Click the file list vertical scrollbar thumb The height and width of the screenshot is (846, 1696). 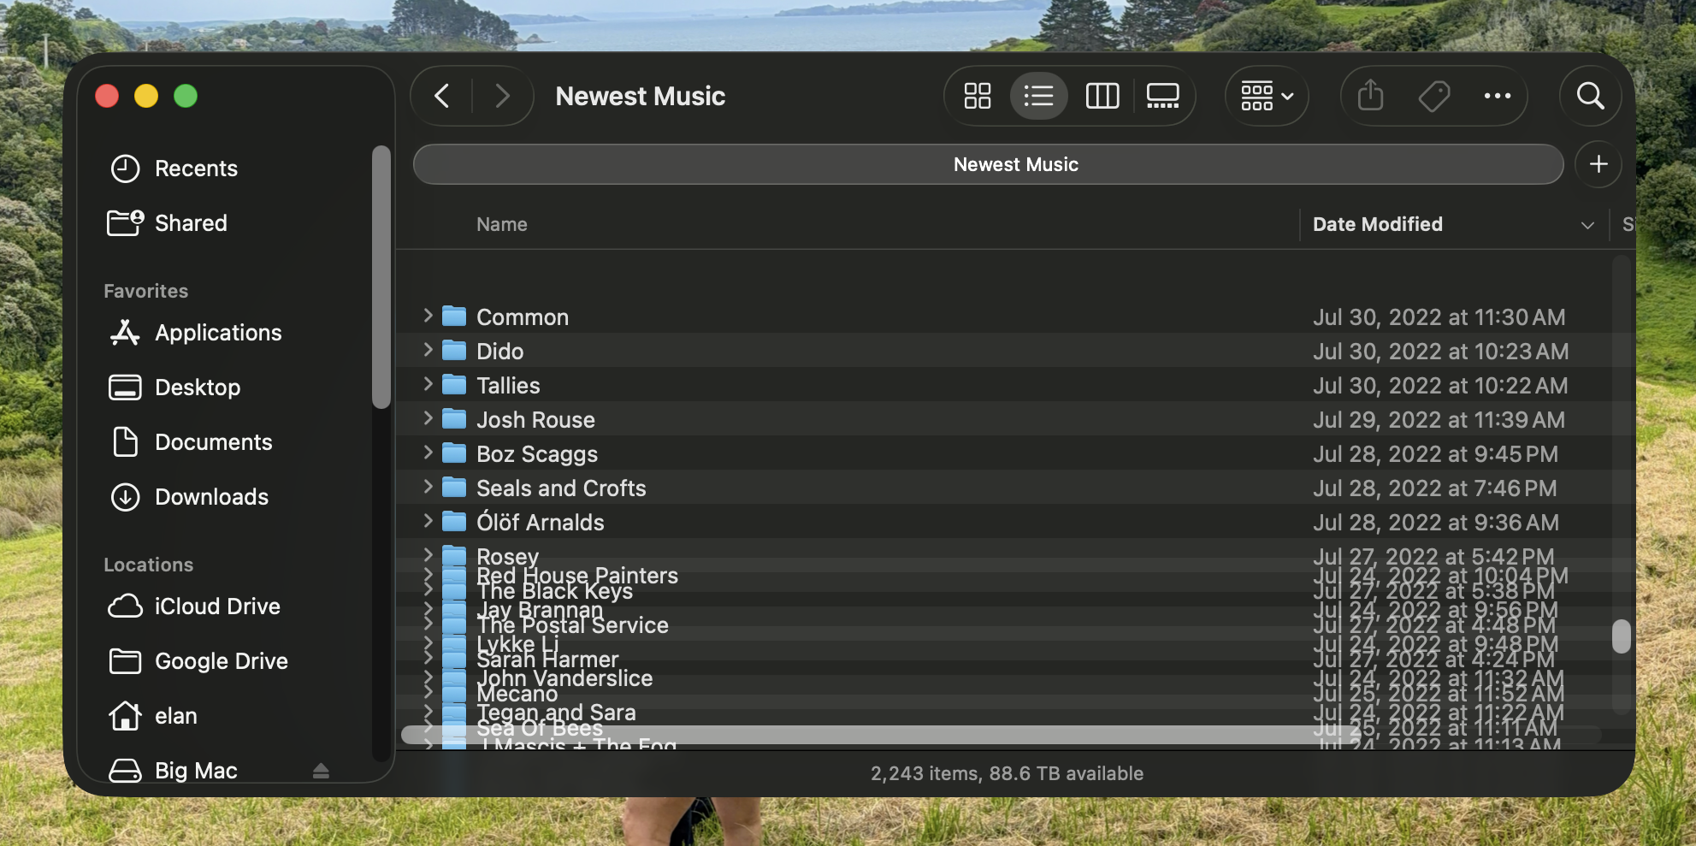click(1621, 636)
